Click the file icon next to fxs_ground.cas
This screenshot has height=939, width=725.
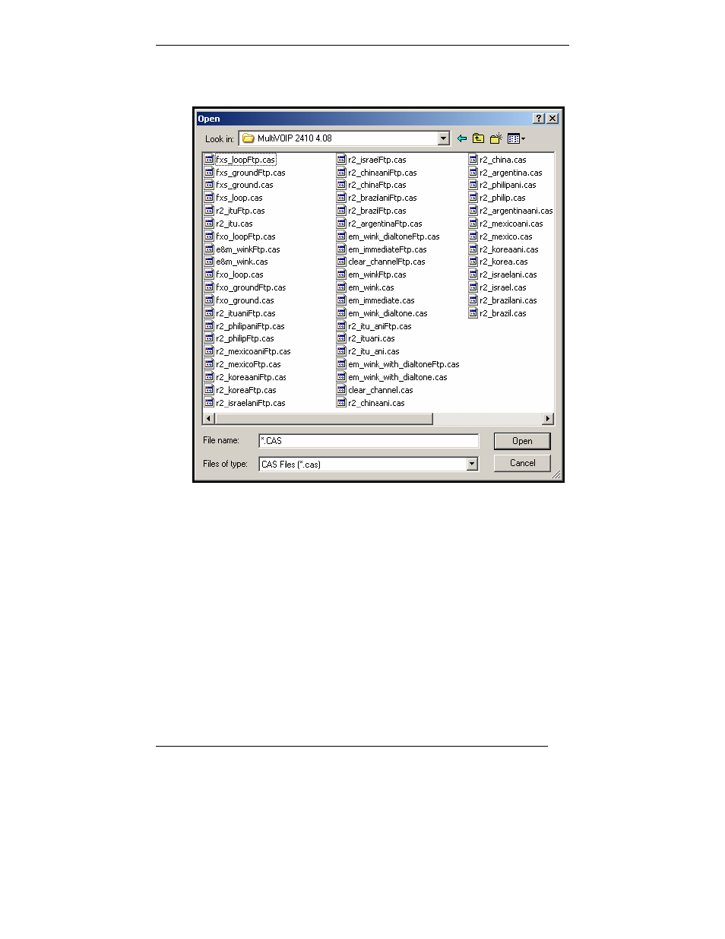tap(209, 185)
